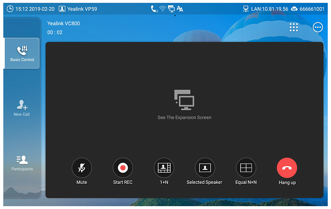The height and width of the screenshot is (209, 331).
Task: Tap the font size AA icon
Action: 180,9
